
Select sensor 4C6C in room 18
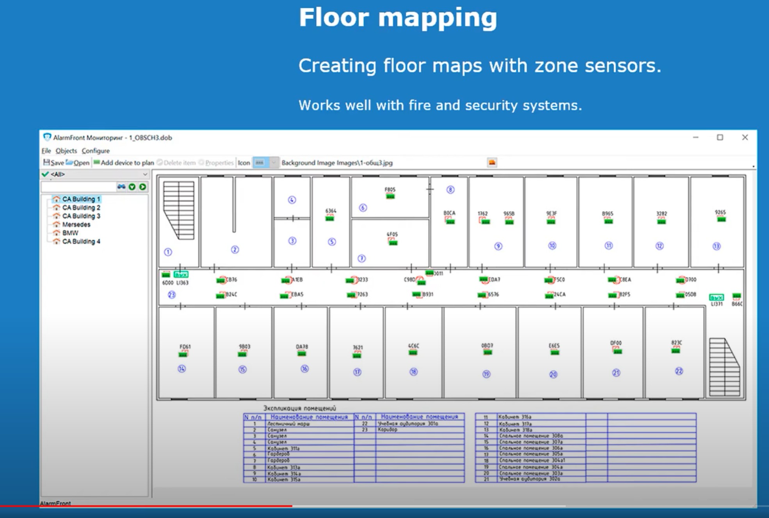coord(413,353)
